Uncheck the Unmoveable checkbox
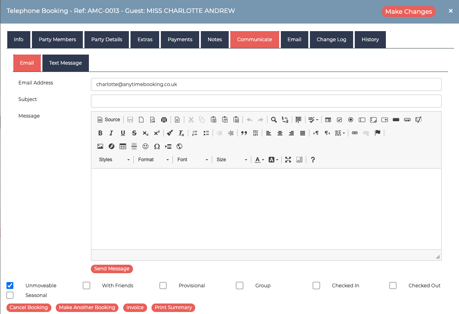This screenshot has height=314, width=459. [10, 285]
